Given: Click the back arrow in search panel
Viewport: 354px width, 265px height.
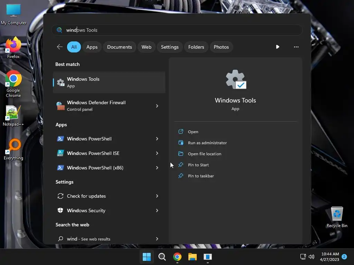Looking at the screenshot, I should (59, 47).
